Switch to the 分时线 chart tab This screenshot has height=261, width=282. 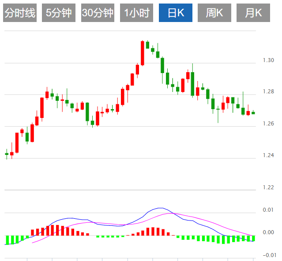point(20,13)
